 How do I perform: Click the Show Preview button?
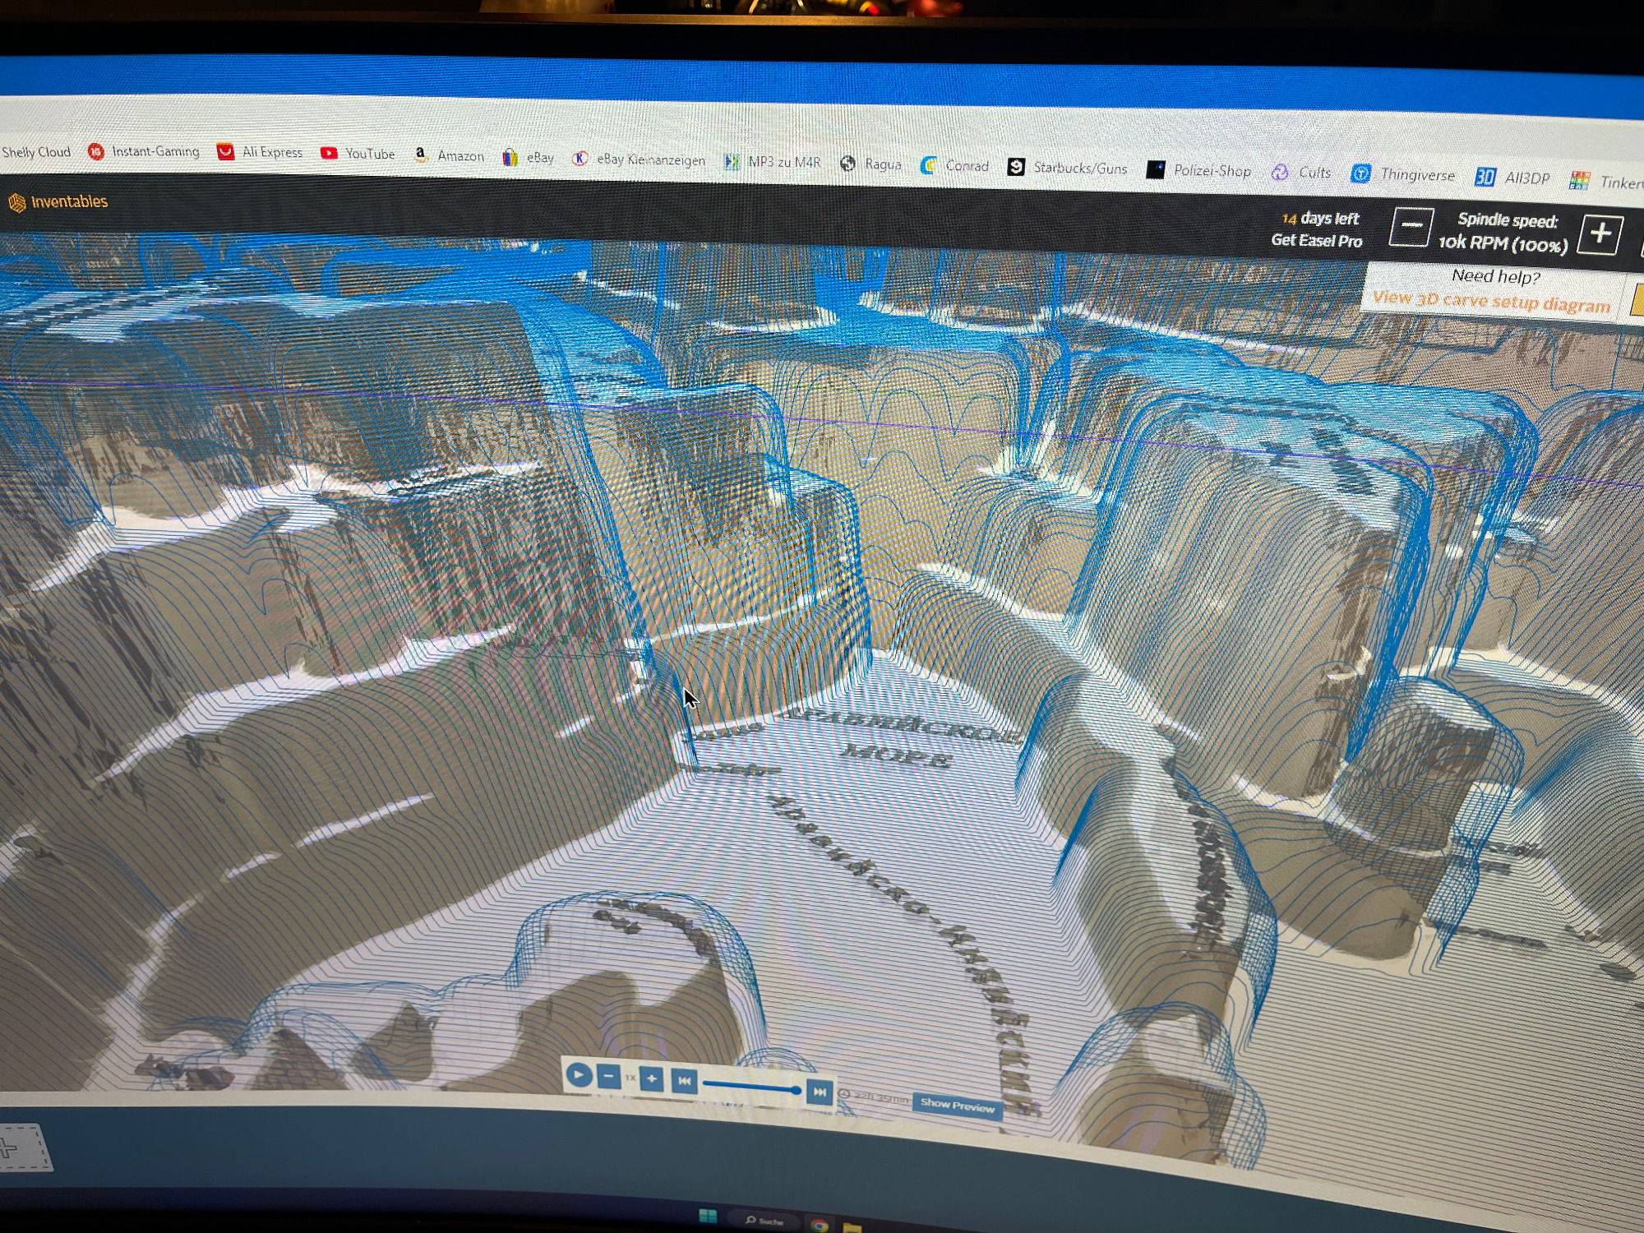pos(957,1105)
